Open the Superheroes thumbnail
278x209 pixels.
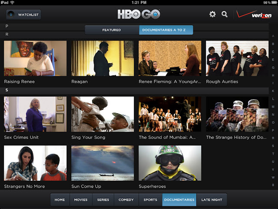[x=170, y=163]
